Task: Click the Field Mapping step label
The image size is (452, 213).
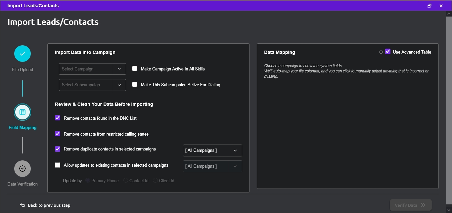Action: pyautogui.click(x=23, y=127)
